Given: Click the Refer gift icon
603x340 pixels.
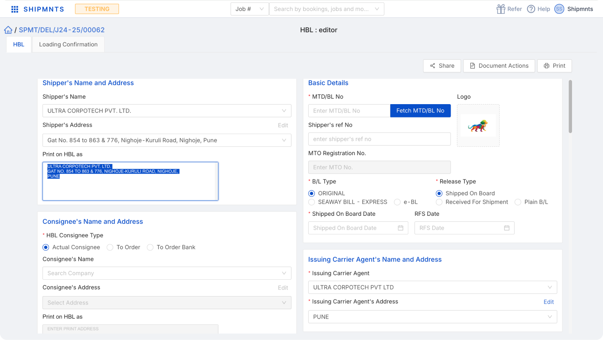Looking at the screenshot, I should [x=501, y=9].
